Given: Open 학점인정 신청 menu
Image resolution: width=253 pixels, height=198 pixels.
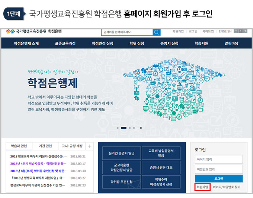Looking at the screenshot, I should 102,43.
